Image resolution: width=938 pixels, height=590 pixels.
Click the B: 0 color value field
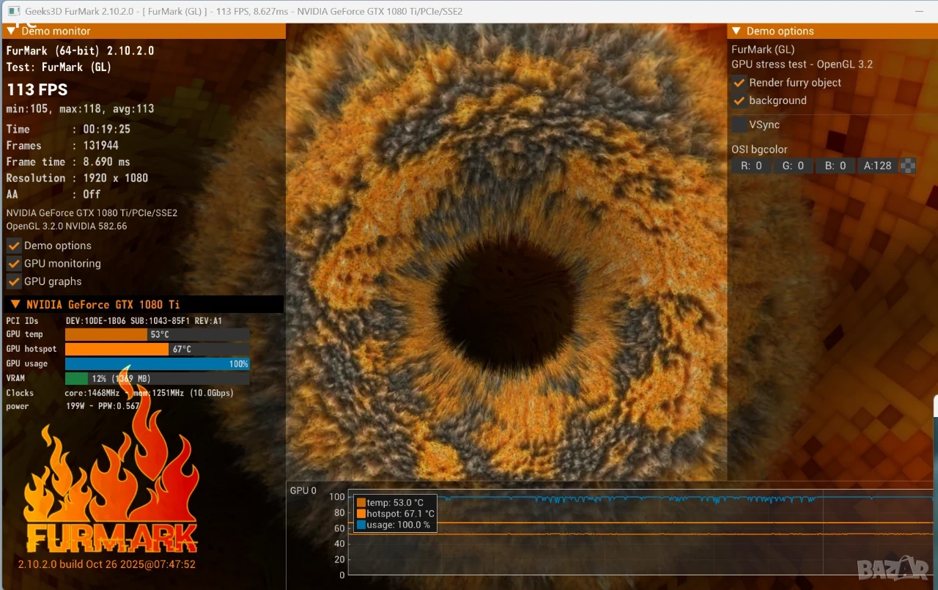[x=835, y=166]
